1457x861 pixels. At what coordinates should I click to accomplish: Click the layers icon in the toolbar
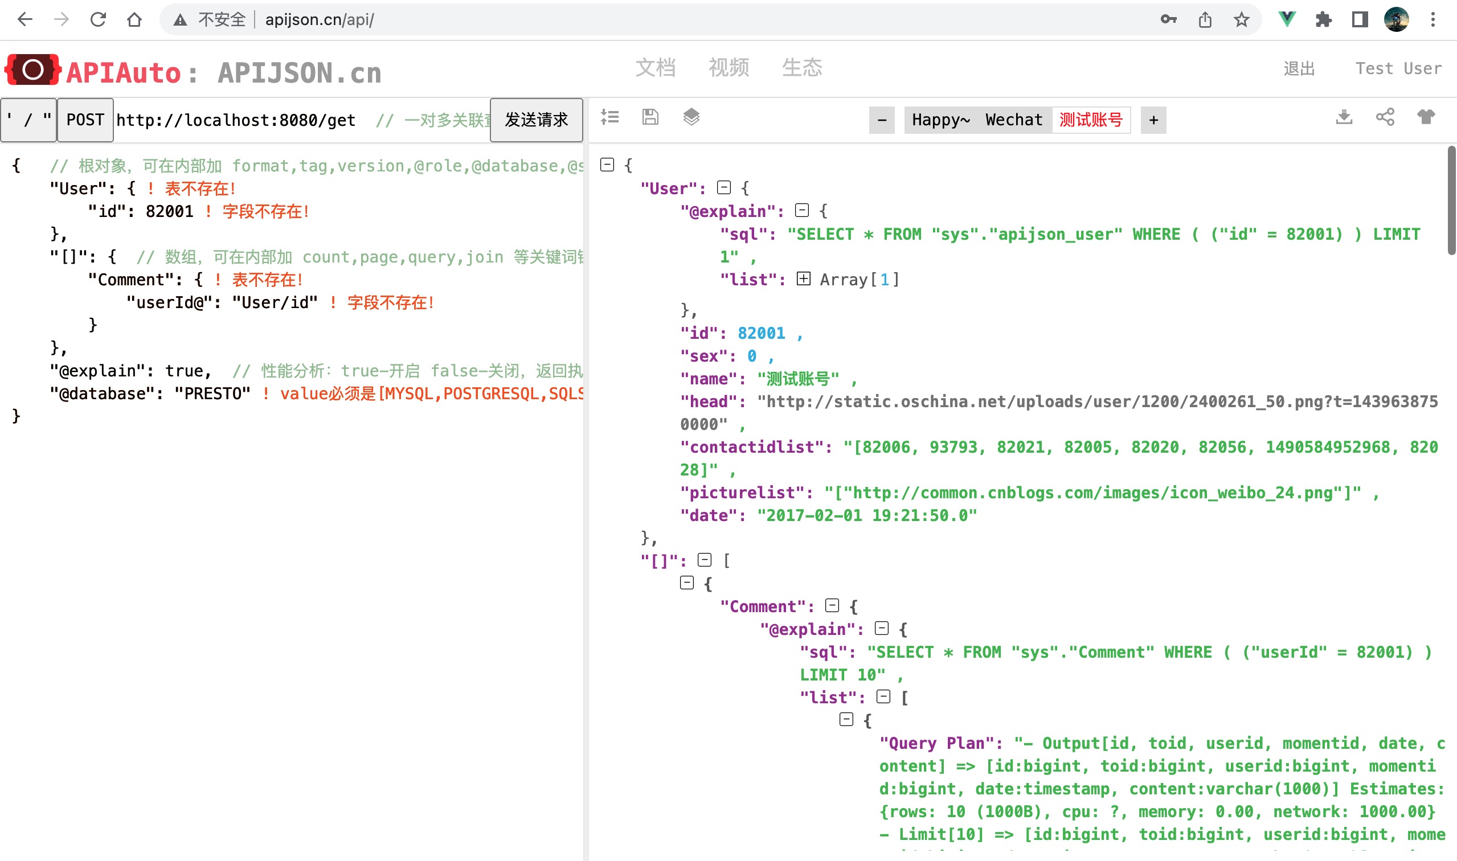690,117
